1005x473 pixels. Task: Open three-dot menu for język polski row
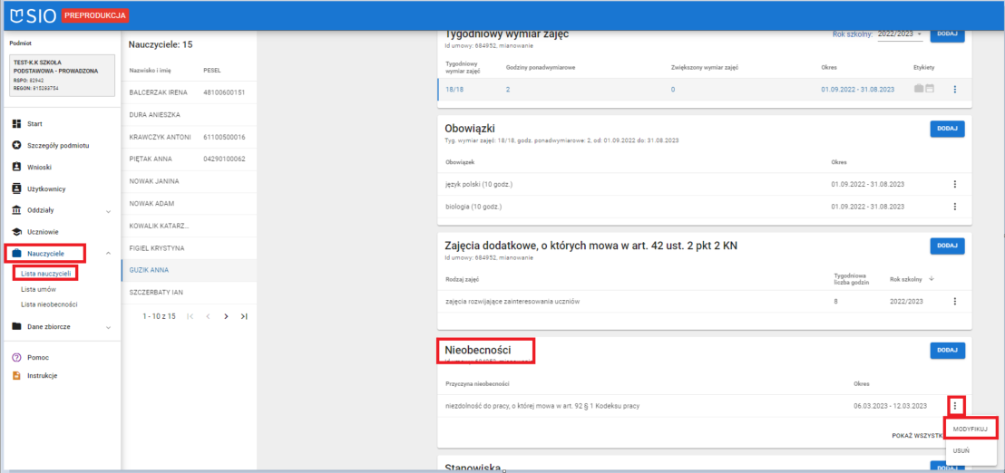pos(954,185)
